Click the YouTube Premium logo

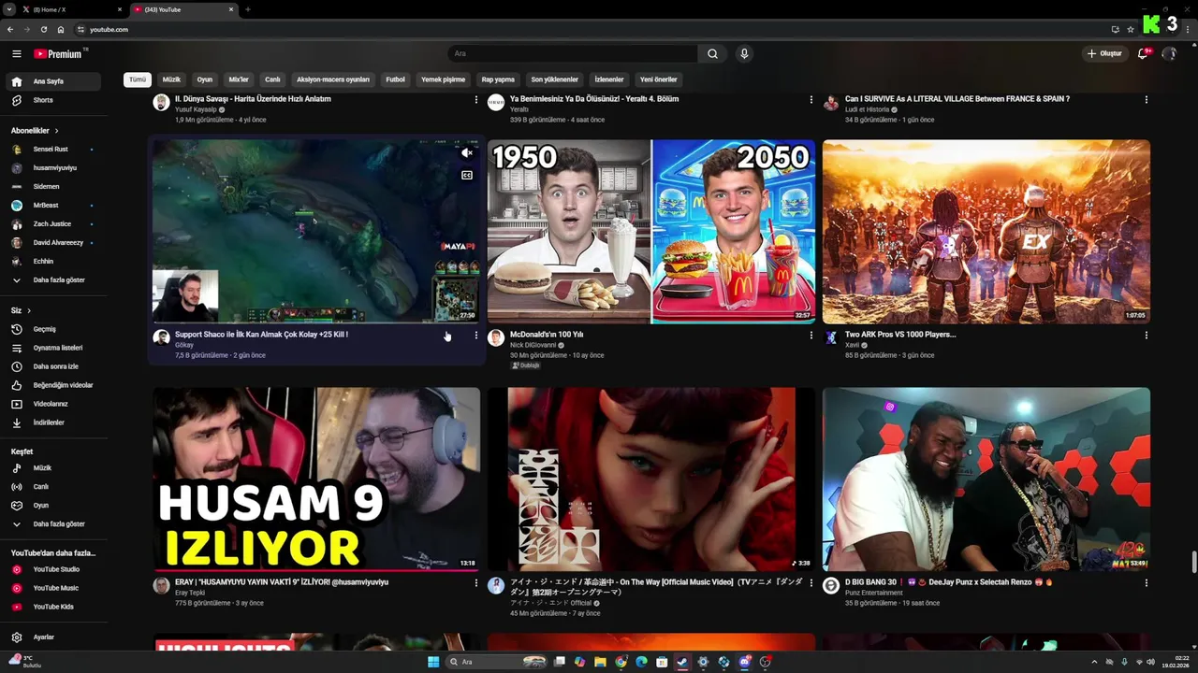click(x=58, y=54)
